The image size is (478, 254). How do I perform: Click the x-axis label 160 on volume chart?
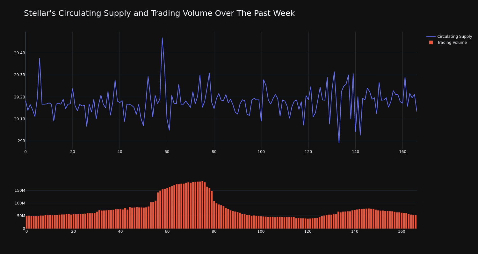click(402, 231)
